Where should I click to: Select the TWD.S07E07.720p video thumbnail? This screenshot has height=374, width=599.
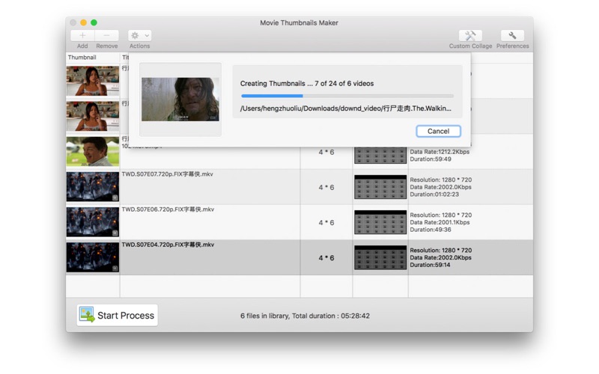point(93,187)
